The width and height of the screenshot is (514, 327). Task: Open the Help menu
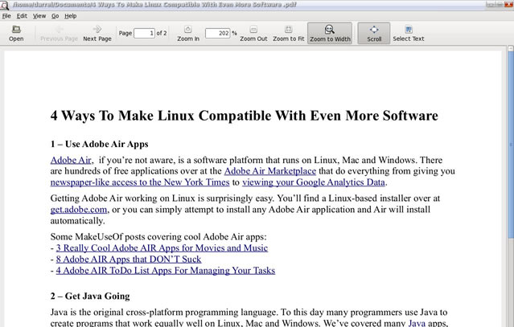click(x=71, y=16)
